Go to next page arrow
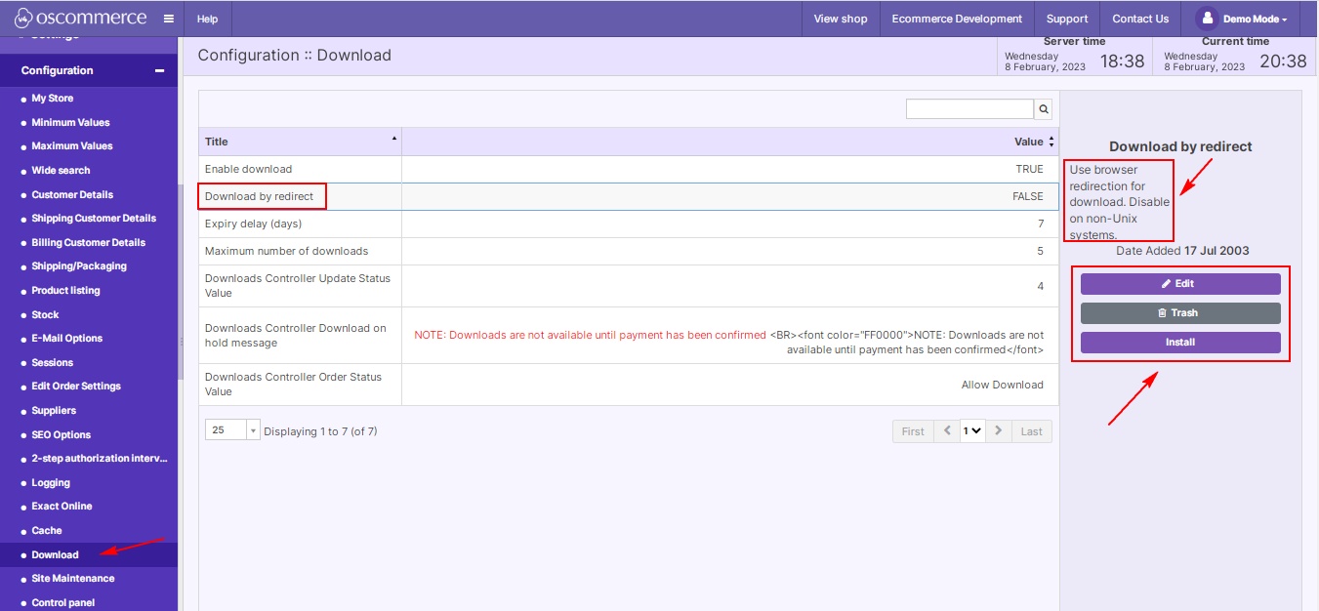Image resolution: width=1319 pixels, height=611 pixels. click(x=998, y=431)
